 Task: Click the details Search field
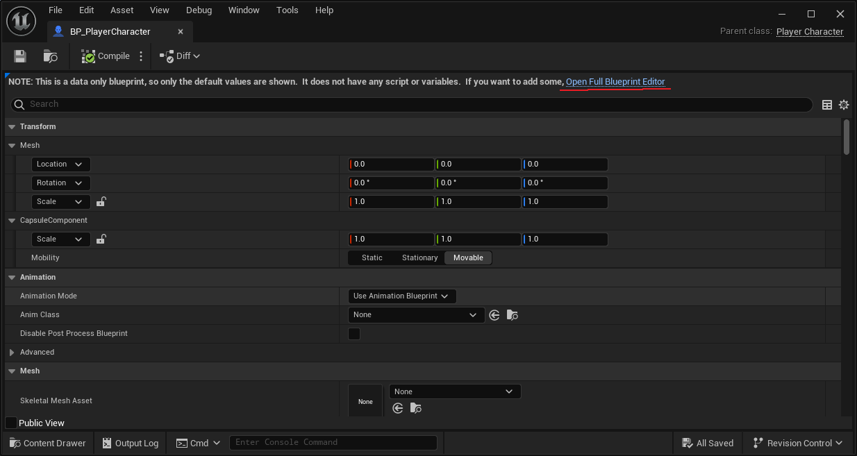point(412,104)
